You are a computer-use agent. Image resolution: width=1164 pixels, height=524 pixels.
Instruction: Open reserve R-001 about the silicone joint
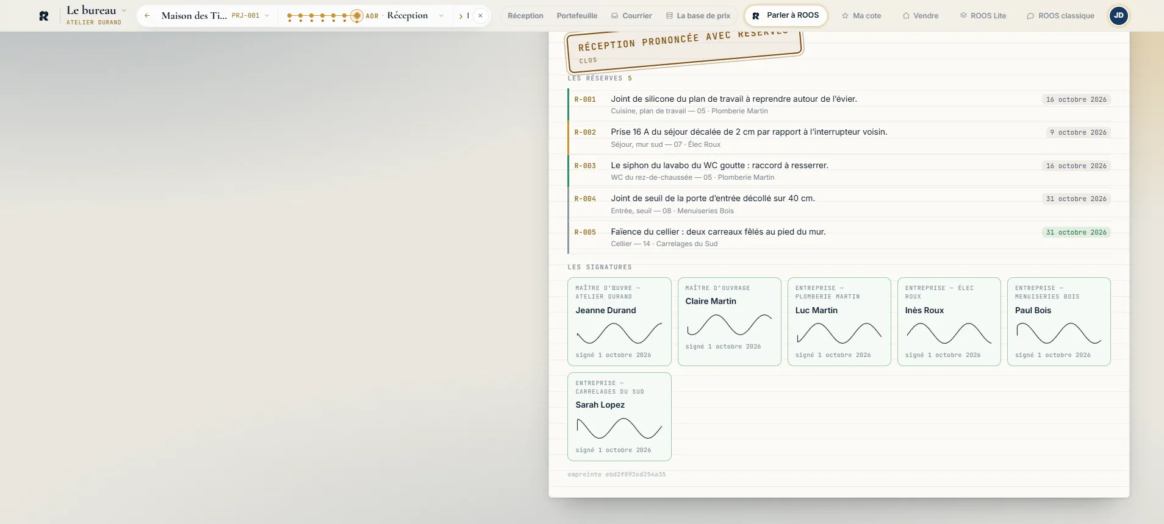[x=839, y=105]
